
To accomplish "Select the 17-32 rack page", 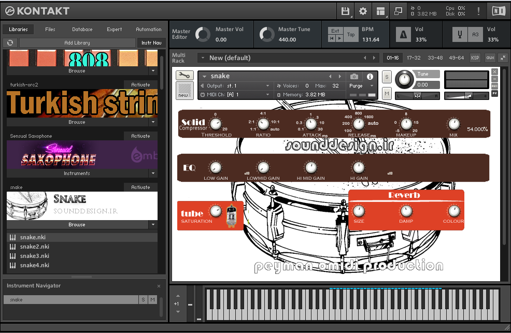I will [414, 58].
